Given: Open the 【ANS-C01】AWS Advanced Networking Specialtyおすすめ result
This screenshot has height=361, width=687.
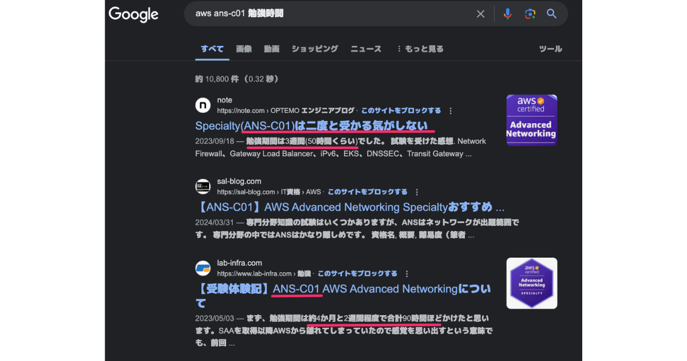Looking at the screenshot, I should pyautogui.click(x=350, y=207).
